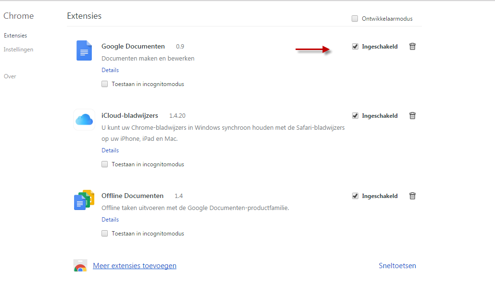Screen dimensions: 495x297
Task: Click the version number 1.4.20
Action: click(177, 116)
